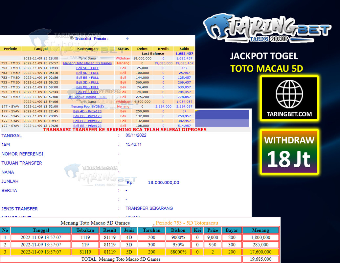Click the small blue dot after Pemain
The width and height of the screenshot is (340, 263).
[127, 38]
